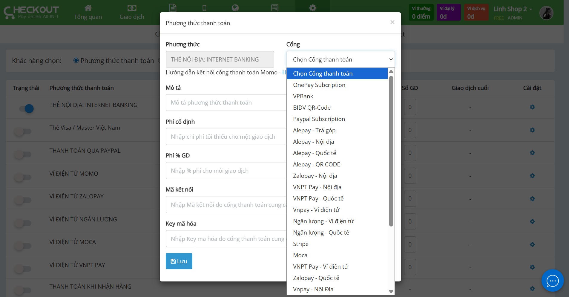Click Ví dịch vụ balance badge
This screenshot has height=297, width=569.
click(476, 13)
